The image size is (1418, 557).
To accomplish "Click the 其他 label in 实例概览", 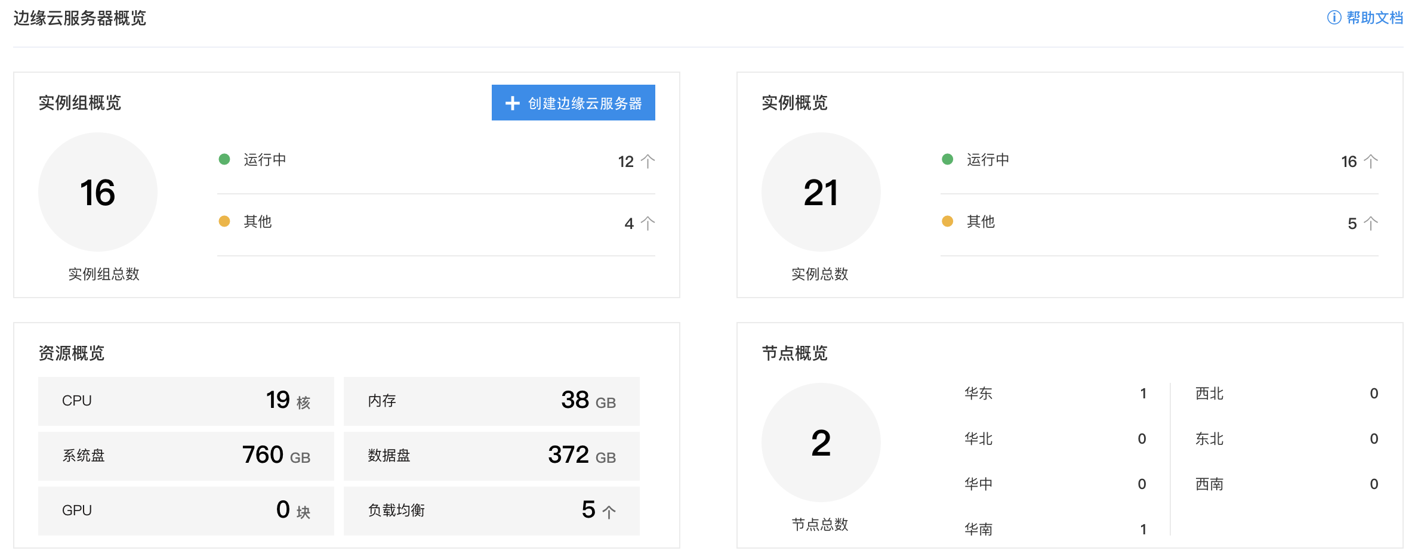I will [981, 222].
